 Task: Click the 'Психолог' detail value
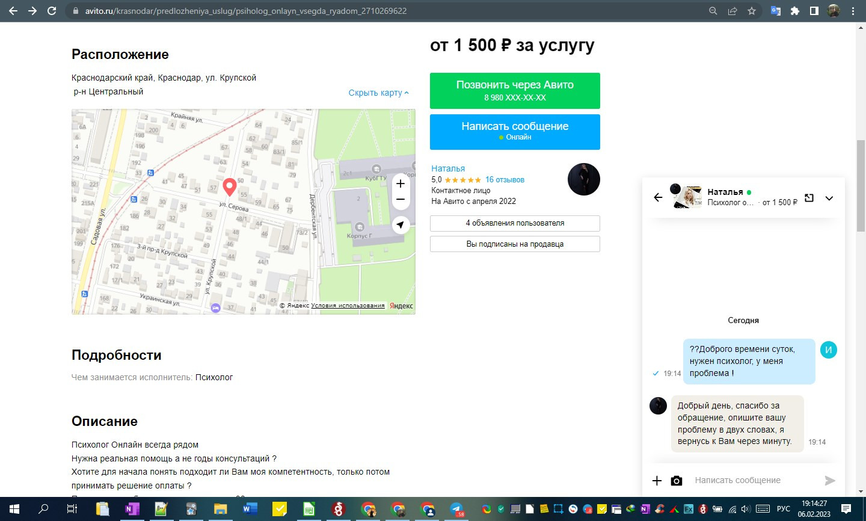[214, 377]
